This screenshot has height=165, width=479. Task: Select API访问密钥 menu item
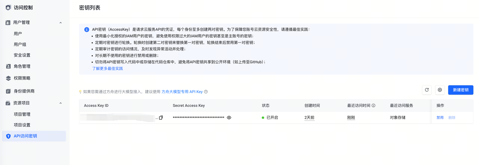pos(34,136)
